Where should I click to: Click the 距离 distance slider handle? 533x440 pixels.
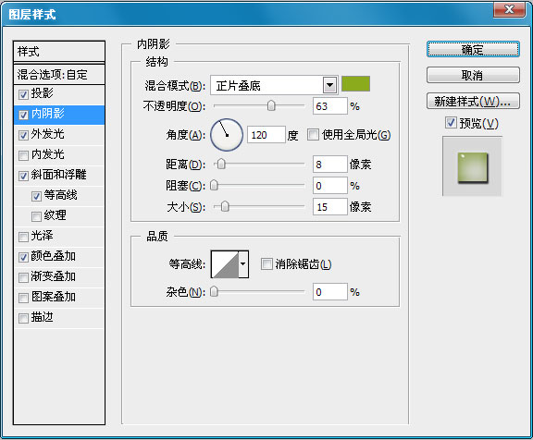(221, 164)
